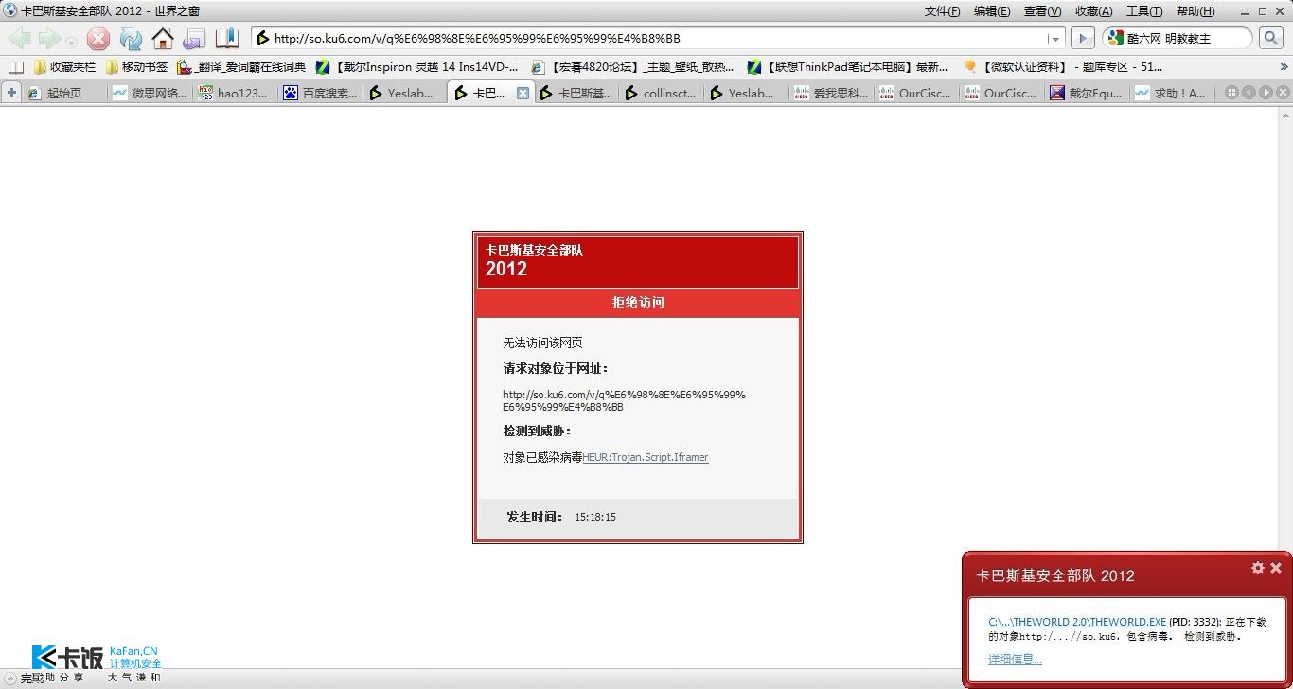Screen dimensions: 1293x689
Task: Click the Go arrow button beside address bar
Action: click(1081, 39)
